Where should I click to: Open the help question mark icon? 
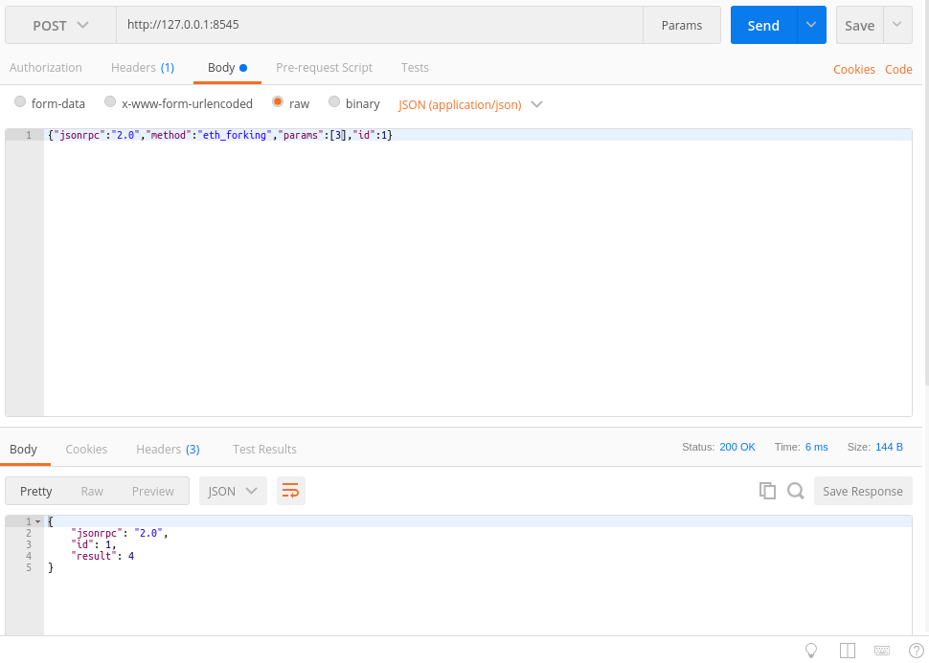point(916,650)
